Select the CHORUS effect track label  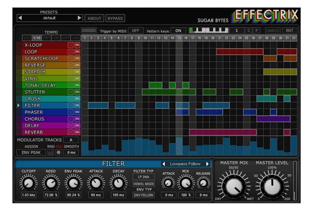pos(34,119)
